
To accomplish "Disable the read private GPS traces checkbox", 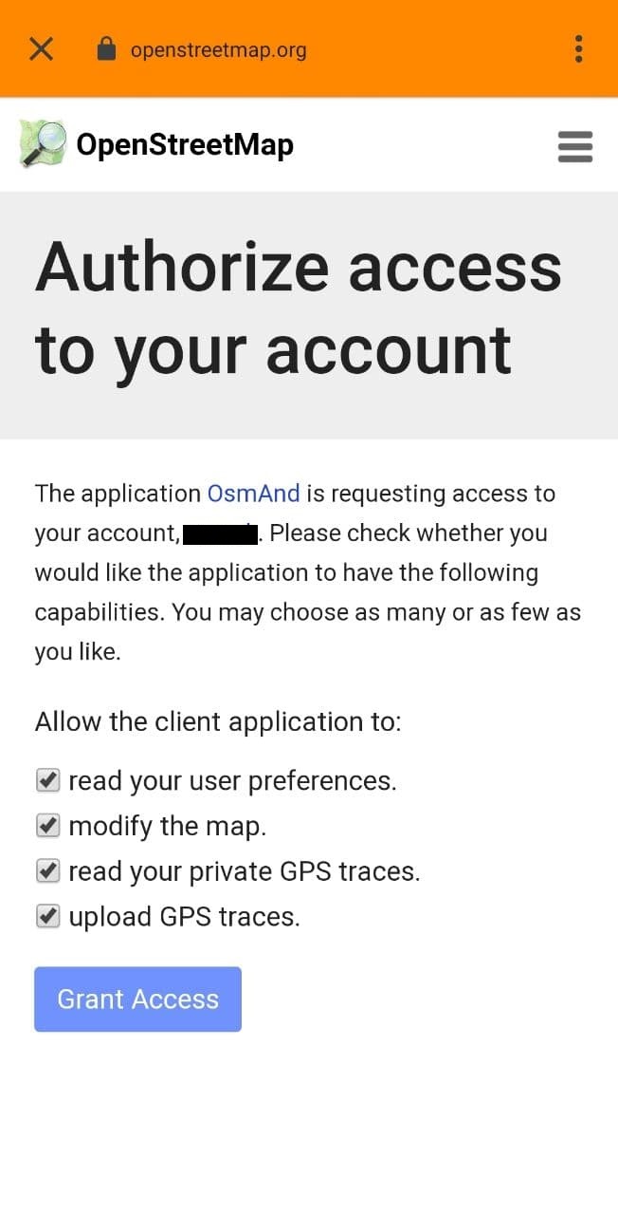I will click(47, 870).
